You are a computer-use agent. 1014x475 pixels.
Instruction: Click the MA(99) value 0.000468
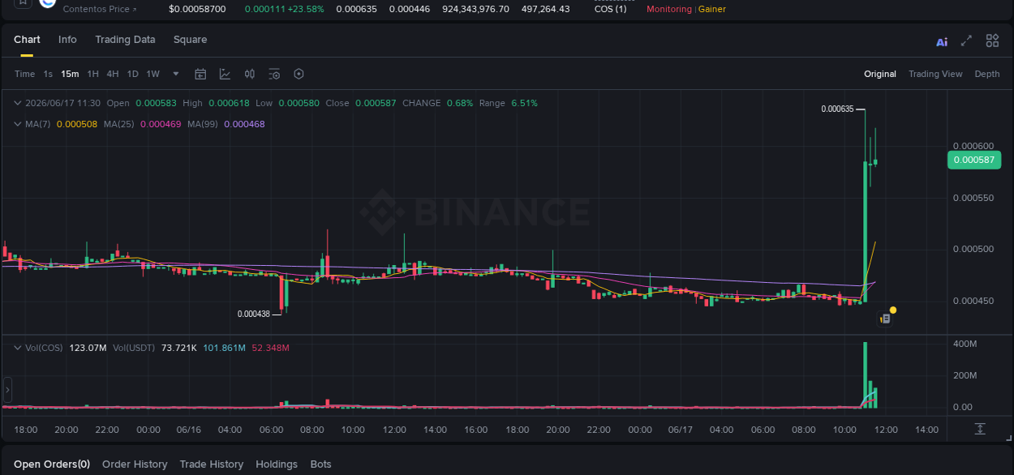click(244, 124)
